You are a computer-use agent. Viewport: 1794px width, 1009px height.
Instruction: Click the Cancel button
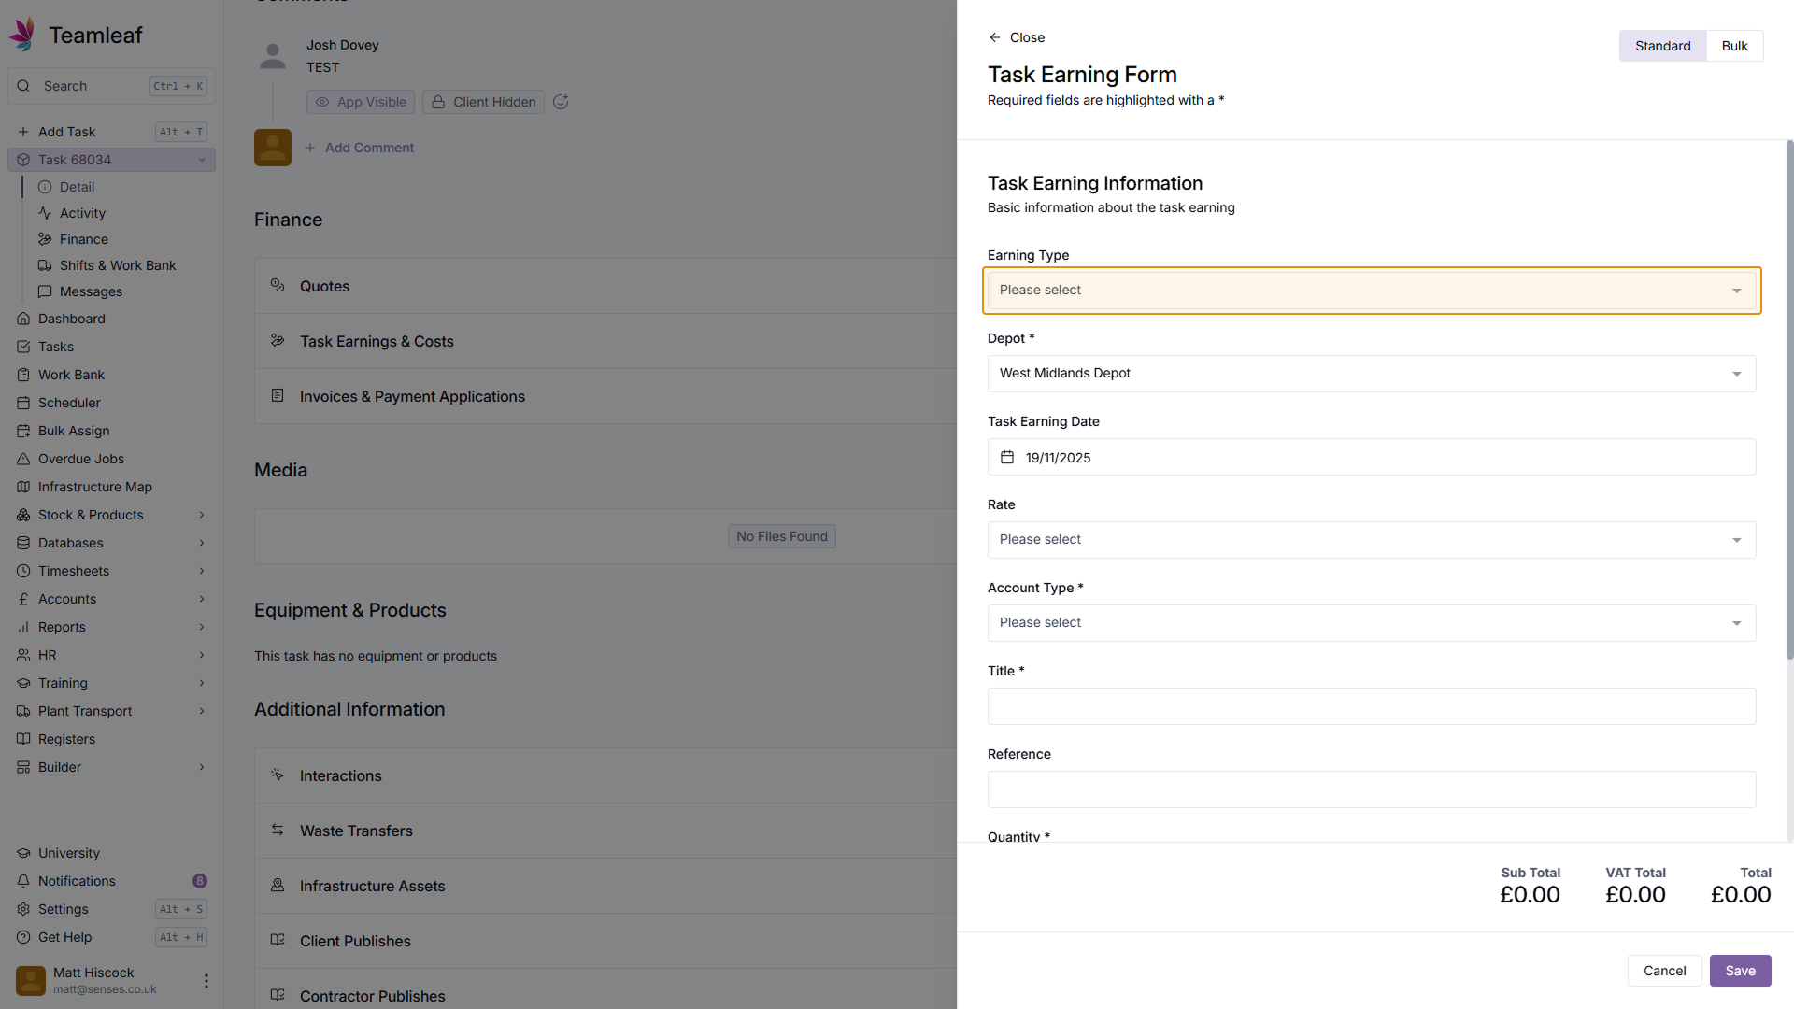[1664, 971]
